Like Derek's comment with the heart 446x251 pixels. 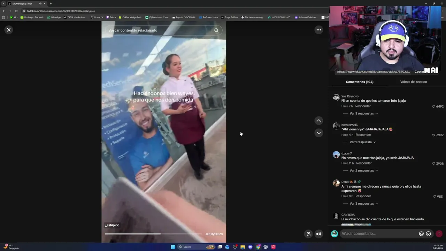(x=435, y=197)
